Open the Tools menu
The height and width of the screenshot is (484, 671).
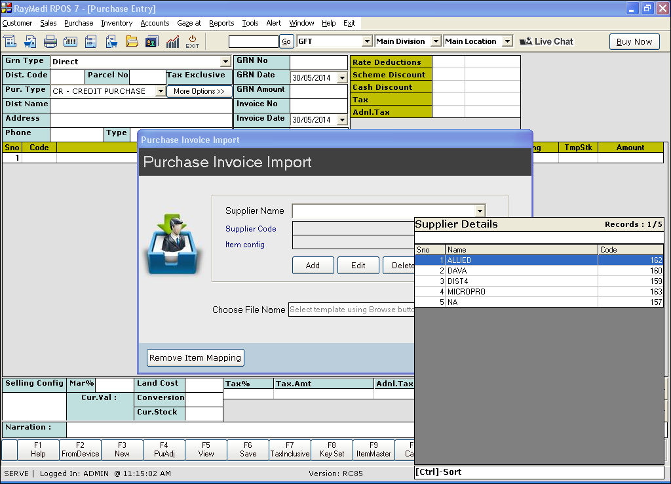[250, 23]
